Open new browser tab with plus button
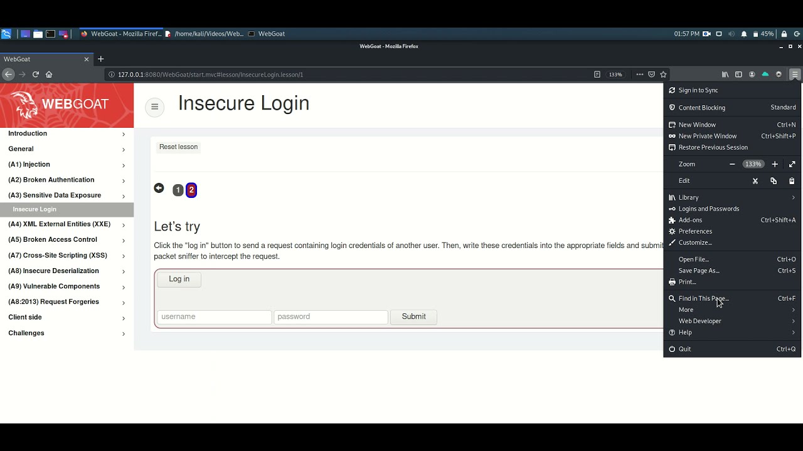The image size is (803, 451). click(x=100, y=59)
